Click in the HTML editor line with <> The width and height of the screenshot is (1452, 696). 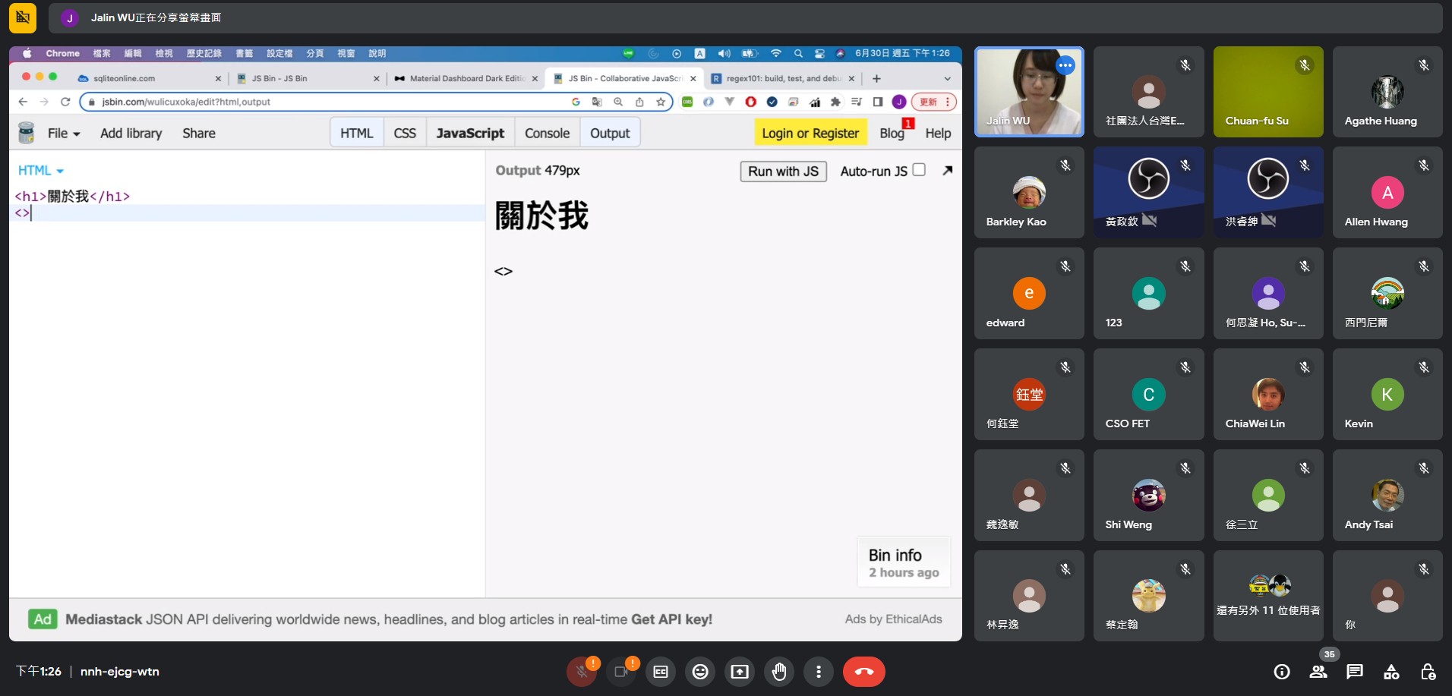247,213
